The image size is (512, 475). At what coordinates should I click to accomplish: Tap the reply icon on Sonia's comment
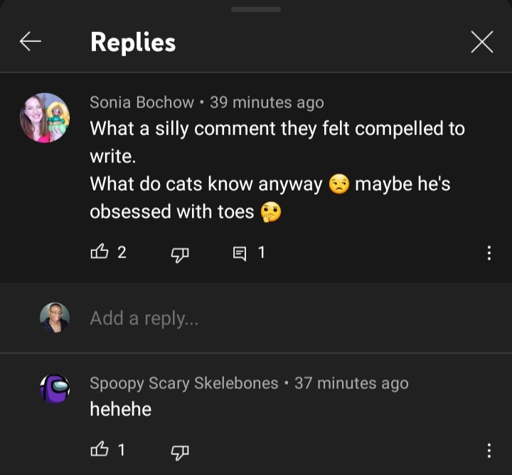tap(240, 252)
